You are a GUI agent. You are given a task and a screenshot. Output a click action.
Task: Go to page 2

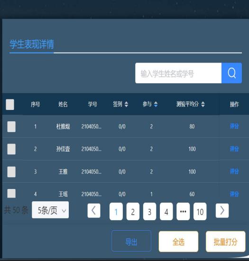click(x=133, y=211)
